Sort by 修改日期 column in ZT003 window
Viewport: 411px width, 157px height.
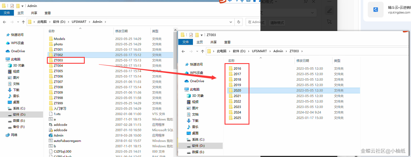(x=303, y=61)
